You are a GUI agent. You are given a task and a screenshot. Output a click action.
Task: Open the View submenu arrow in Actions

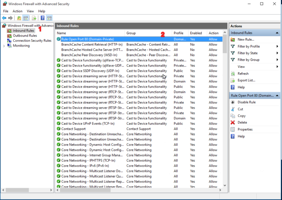pyautogui.click(x=277, y=67)
